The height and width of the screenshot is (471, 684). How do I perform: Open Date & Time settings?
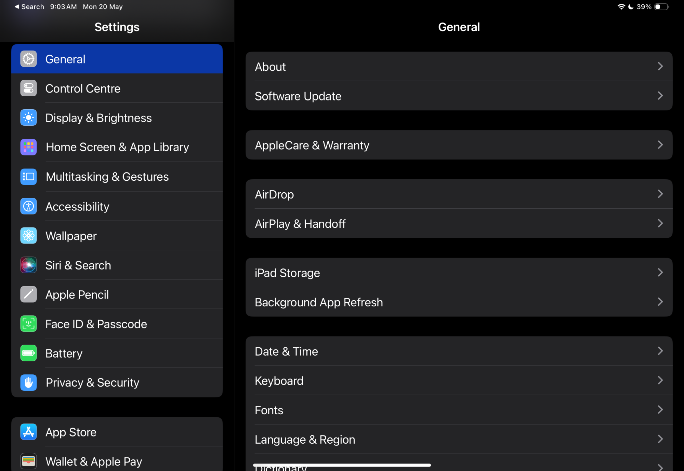point(459,351)
